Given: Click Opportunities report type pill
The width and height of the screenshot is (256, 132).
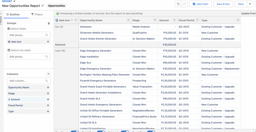Looking at the screenshot, I should tap(56, 6).
